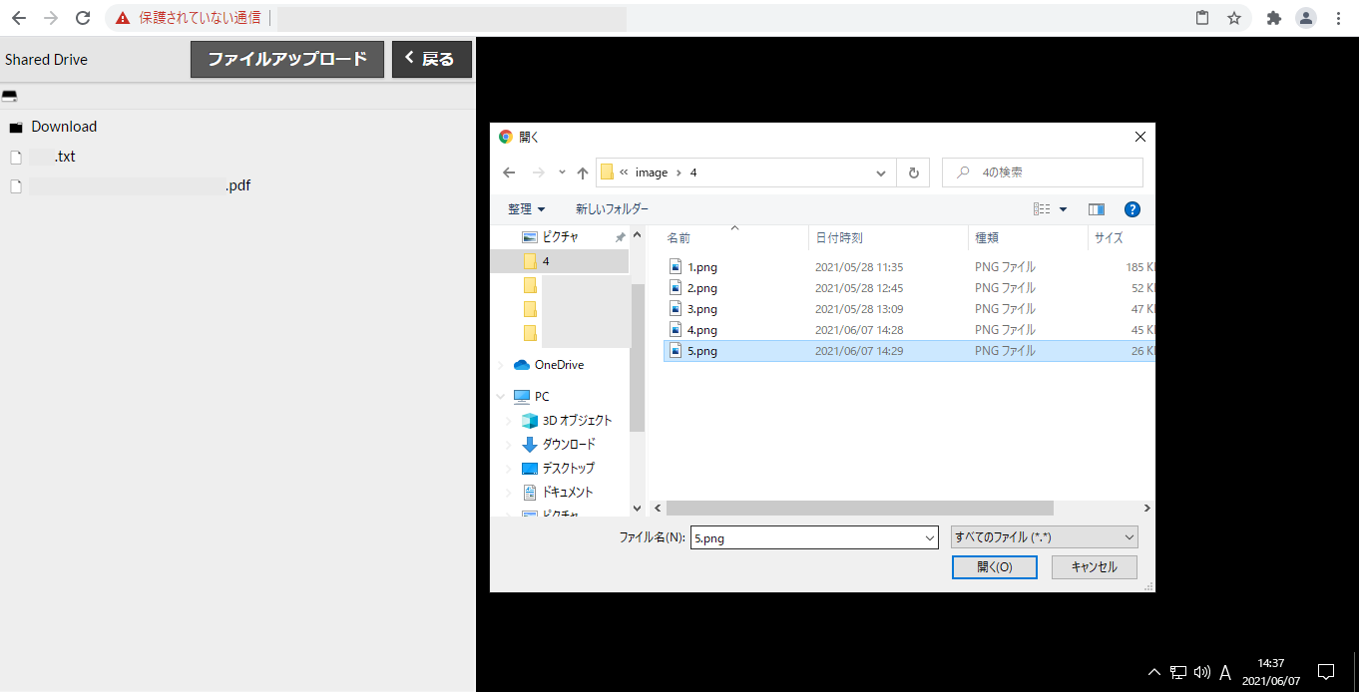Open recent locations dropdown in dialog

562,173
